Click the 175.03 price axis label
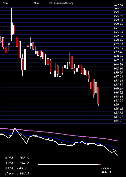The height and width of the screenshot is (177, 126). [118, 48]
